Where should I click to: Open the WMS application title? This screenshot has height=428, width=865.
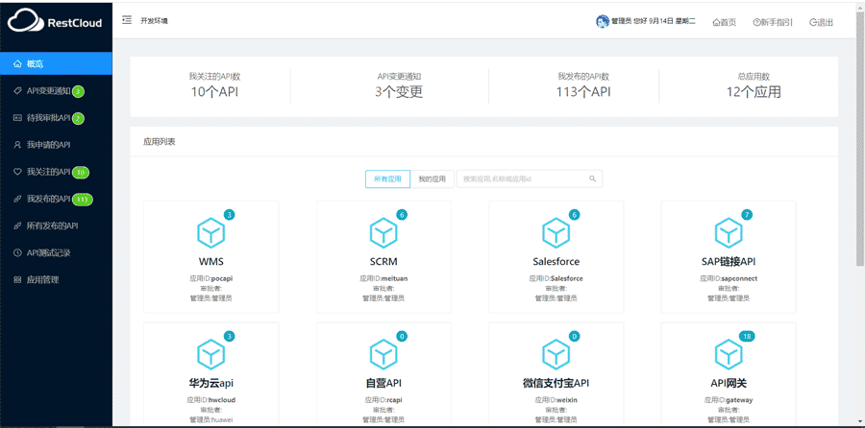point(211,262)
